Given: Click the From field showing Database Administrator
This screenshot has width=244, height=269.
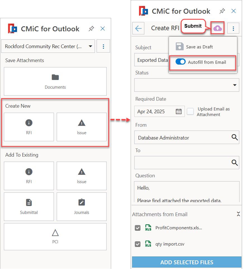Looking at the screenshot, I should pyautogui.click(x=187, y=137).
